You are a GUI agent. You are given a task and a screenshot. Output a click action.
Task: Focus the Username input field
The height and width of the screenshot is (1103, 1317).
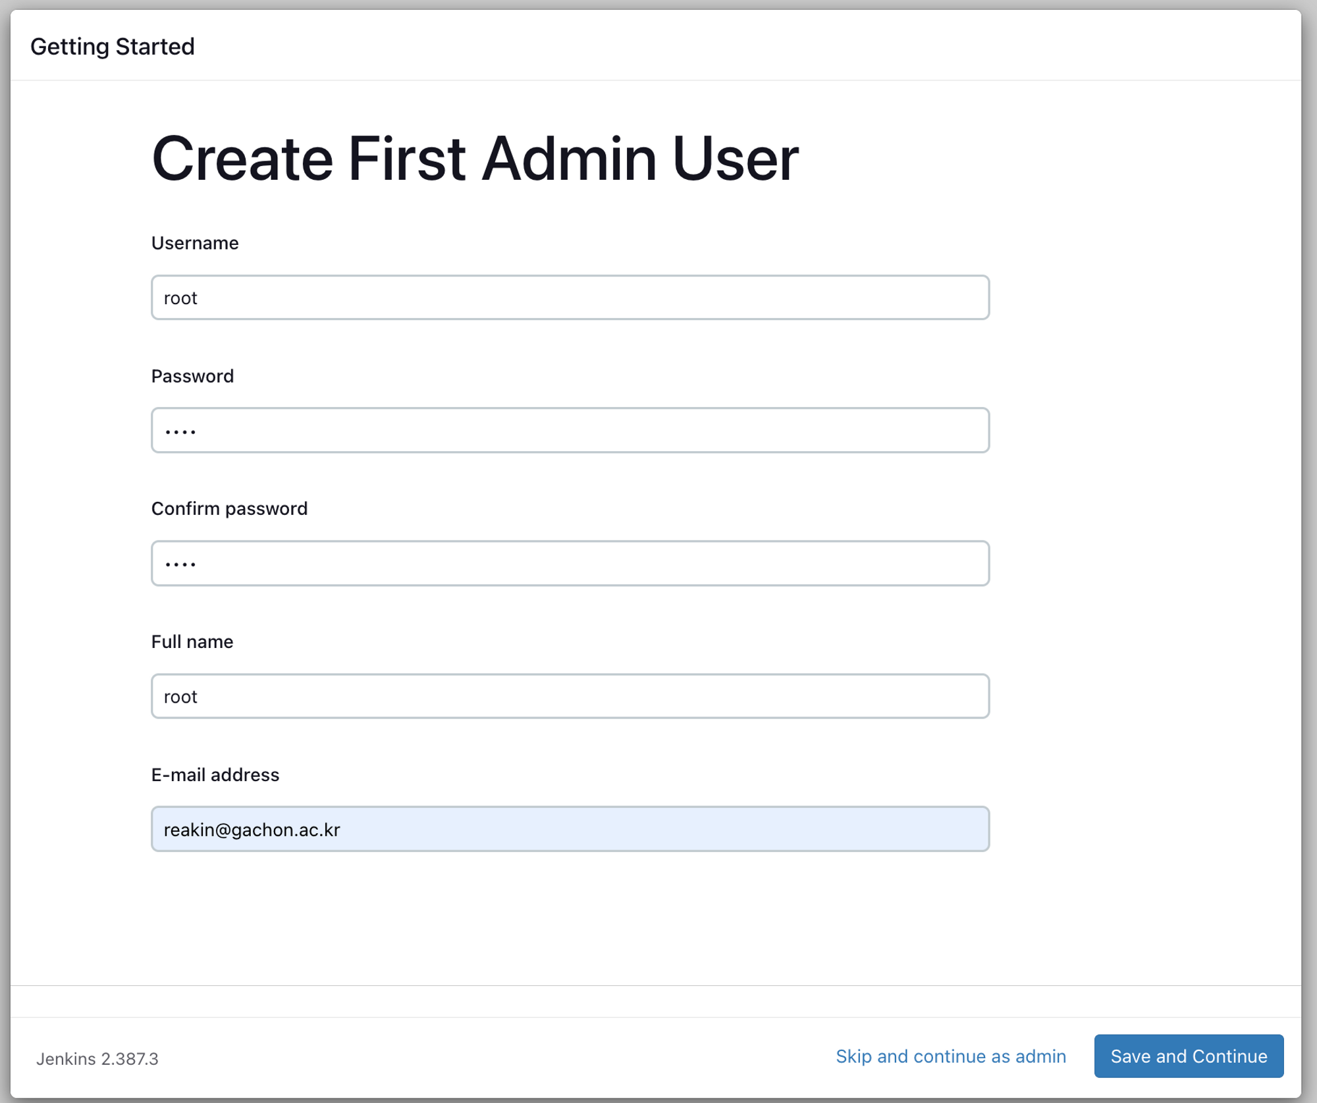point(570,298)
